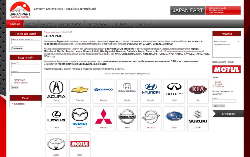This screenshot has height=157, width=250.
Task: Focus the Пароль input field
Action: 26,74
